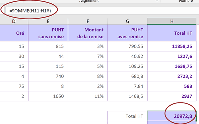Viewport: 199px width, 124px height.
Task: Select the total cell 2723,2
Action: click(172, 76)
